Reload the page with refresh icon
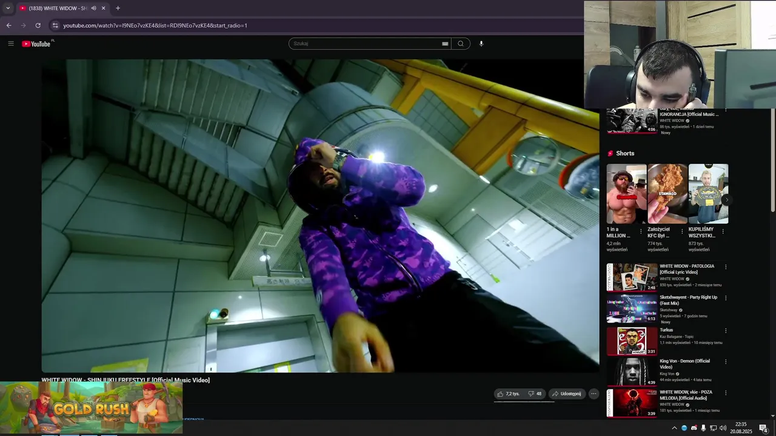 38,25
